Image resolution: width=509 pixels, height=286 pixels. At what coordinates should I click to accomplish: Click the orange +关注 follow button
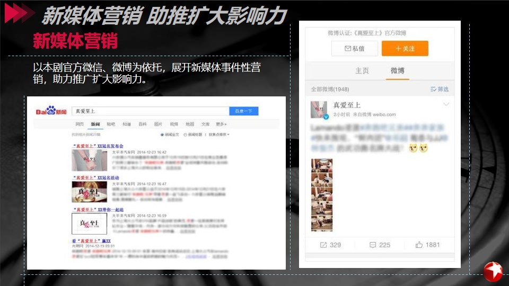click(405, 49)
